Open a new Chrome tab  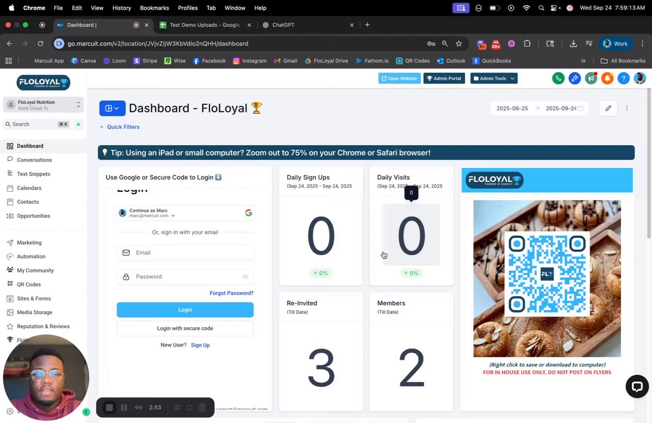(367, 25)
